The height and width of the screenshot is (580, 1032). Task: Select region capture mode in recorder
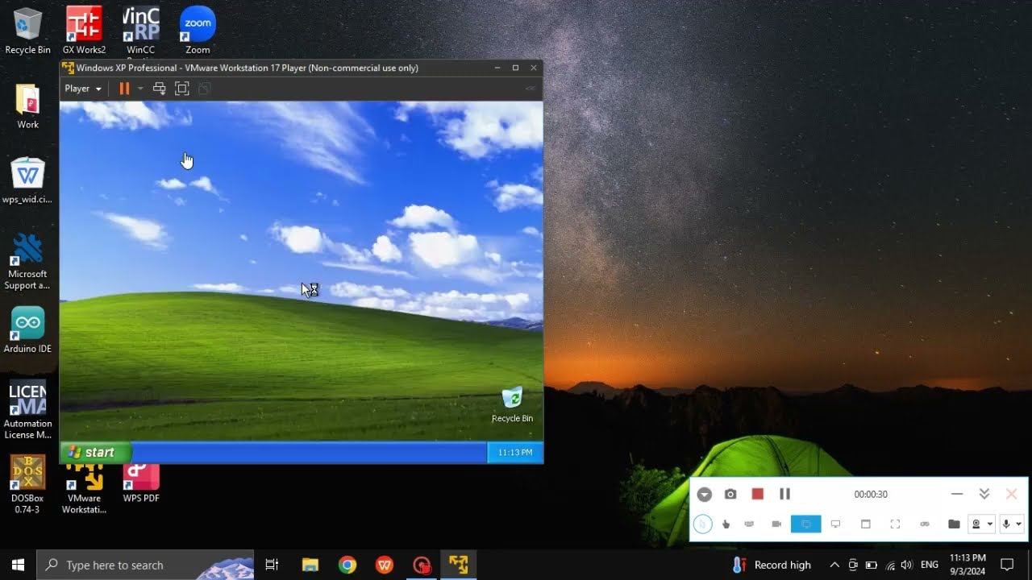(895, 524)
